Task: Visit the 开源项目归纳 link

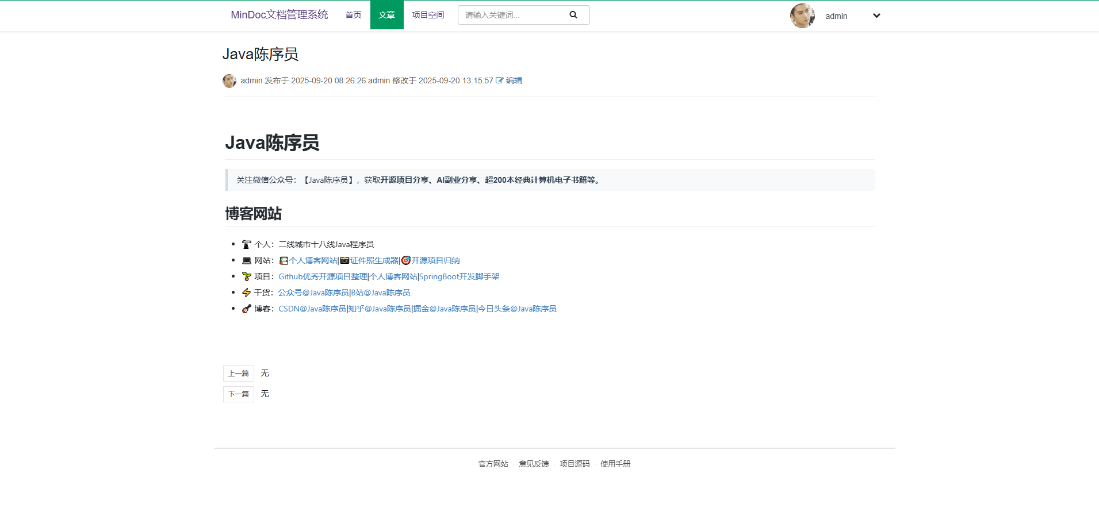Action: tap(435, 260)
